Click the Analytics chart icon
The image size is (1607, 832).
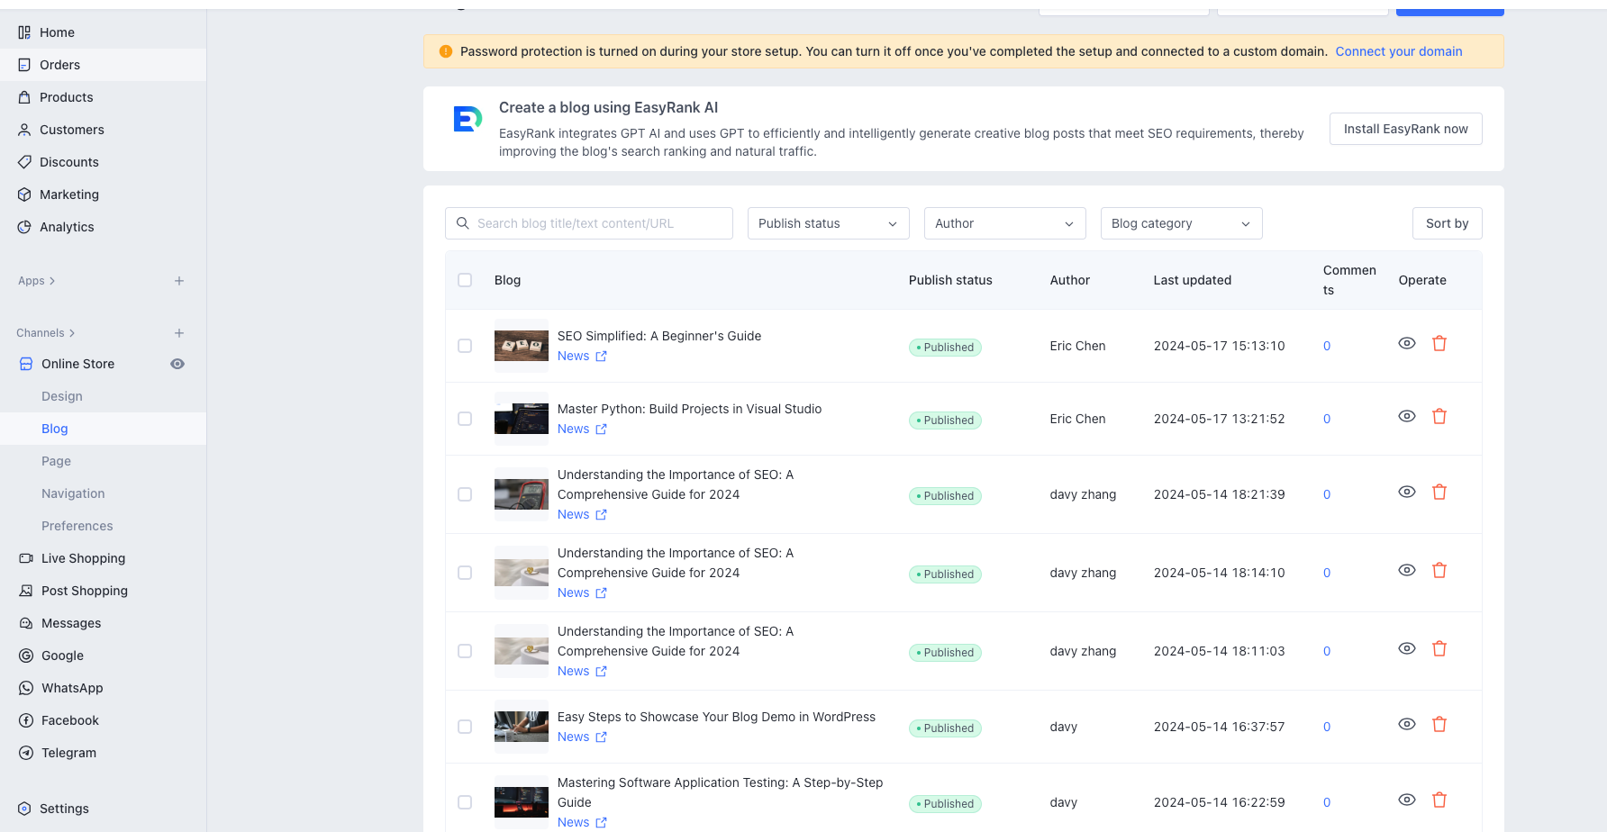[x=24, y=227]
